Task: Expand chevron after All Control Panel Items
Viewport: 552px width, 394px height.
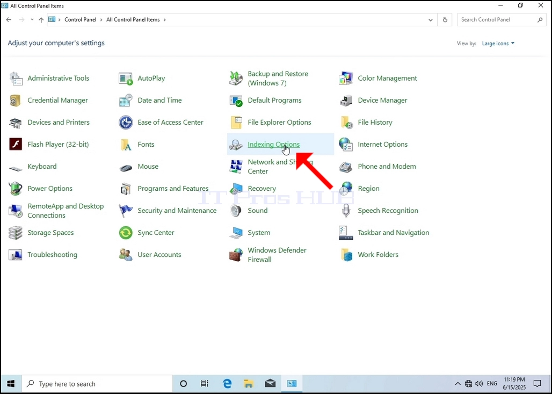Action: [x=164, y=20]
